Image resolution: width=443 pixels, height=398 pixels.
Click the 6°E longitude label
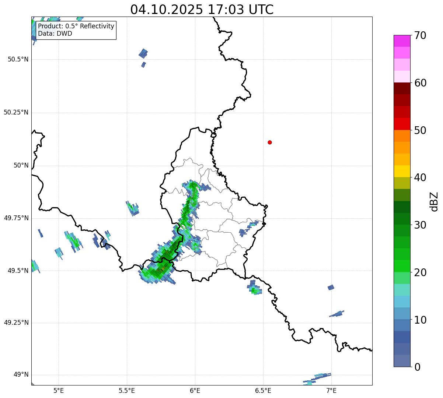coord(195,391)
